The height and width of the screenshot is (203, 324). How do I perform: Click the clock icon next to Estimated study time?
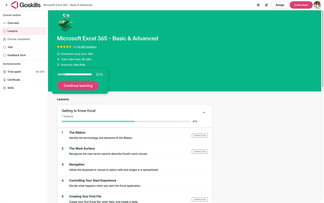[58, 54]
